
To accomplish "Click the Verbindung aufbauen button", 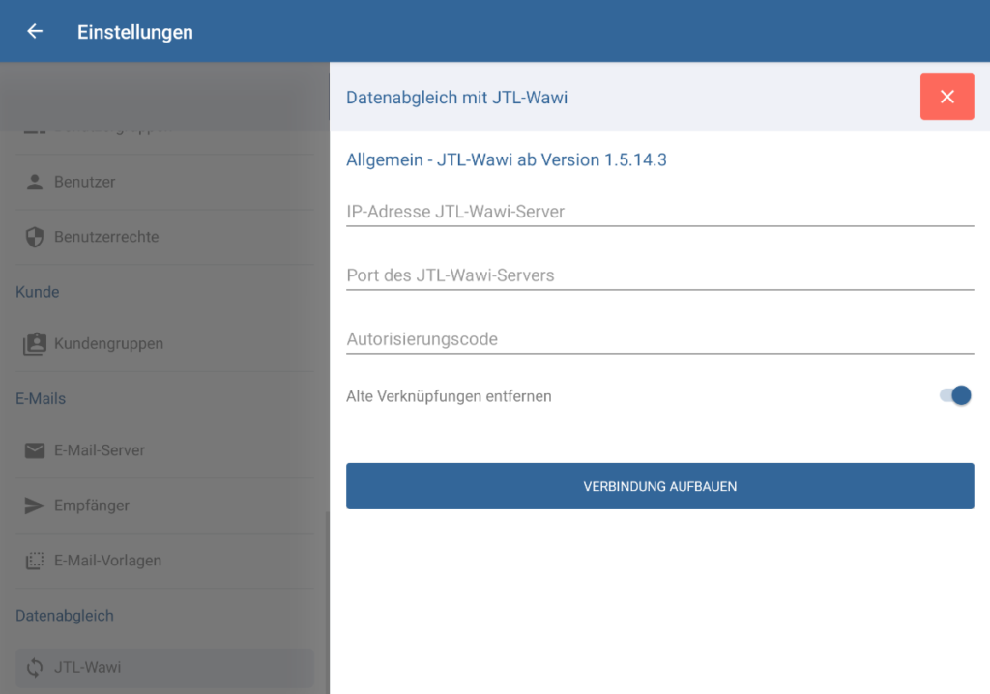I will coord(659,486).
